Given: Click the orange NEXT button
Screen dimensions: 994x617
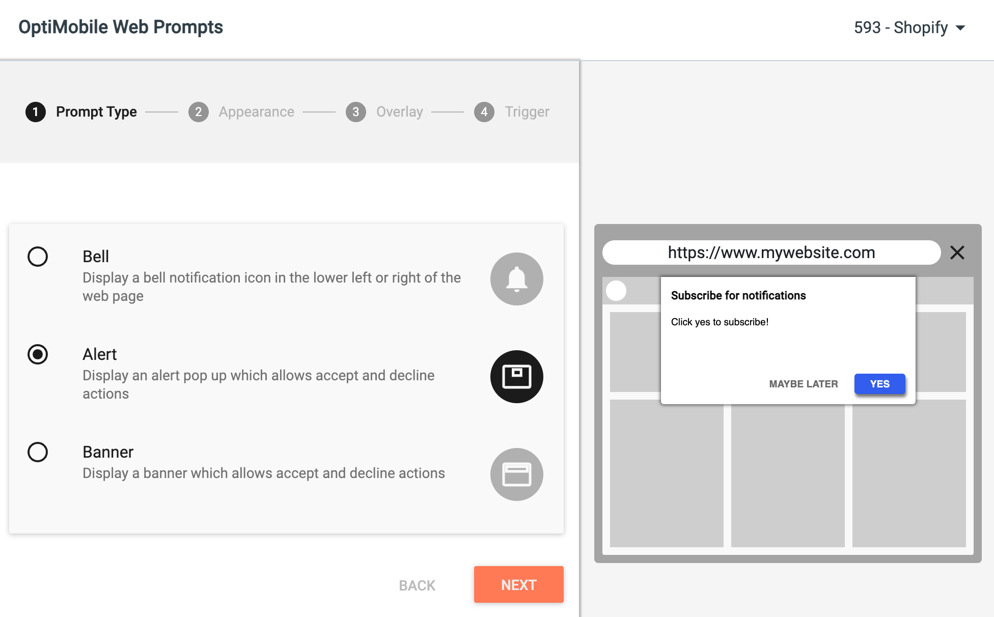Looking at the screenshot, I should (519, 584).
